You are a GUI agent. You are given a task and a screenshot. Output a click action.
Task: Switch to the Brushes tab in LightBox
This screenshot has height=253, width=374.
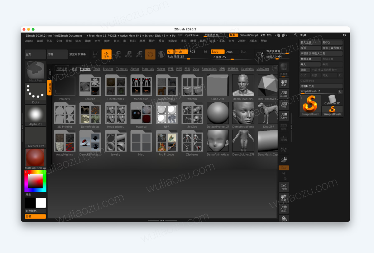(x=108, y=69)
